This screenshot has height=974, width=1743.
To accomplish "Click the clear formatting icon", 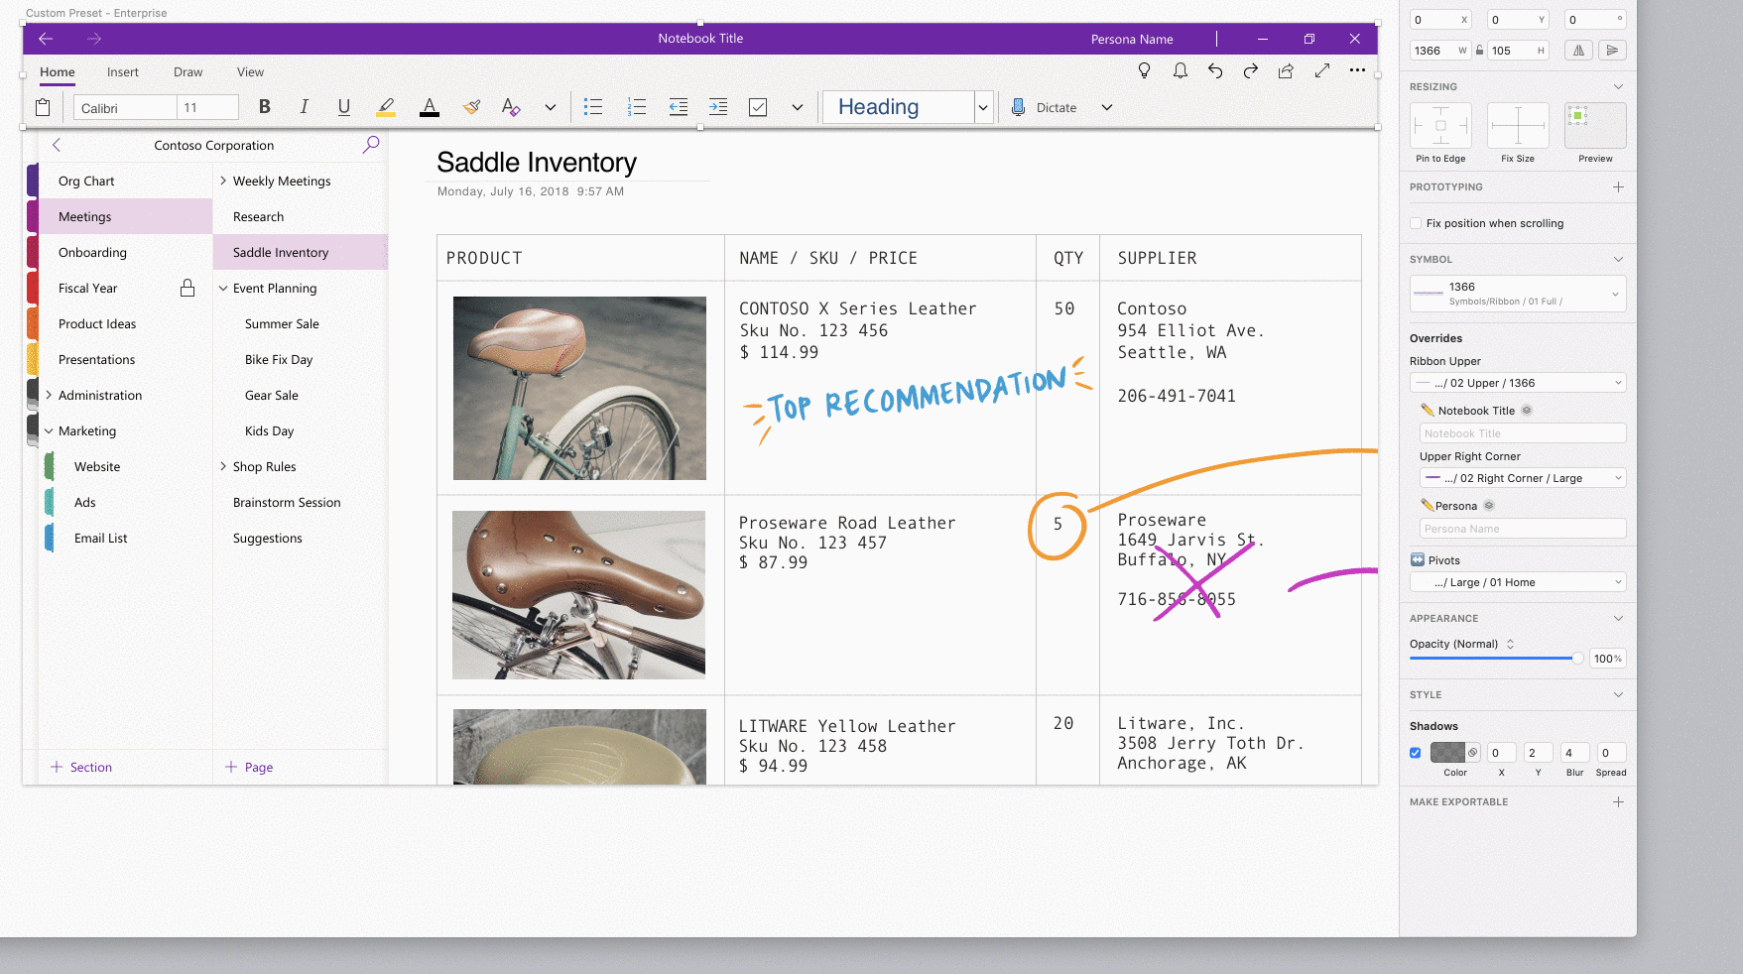I will [x=510, y=107].
